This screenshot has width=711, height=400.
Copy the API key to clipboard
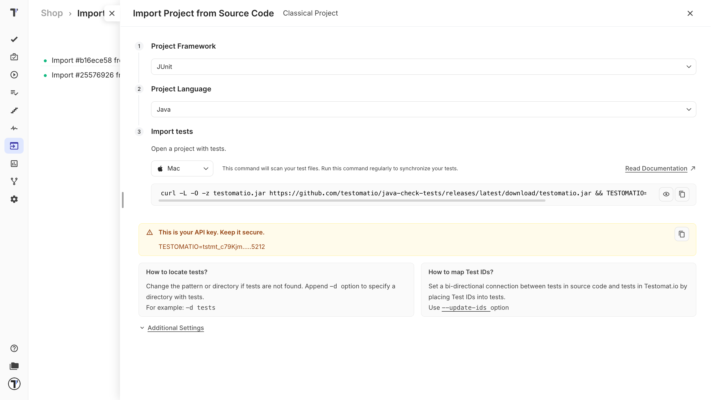pos(682,234)
